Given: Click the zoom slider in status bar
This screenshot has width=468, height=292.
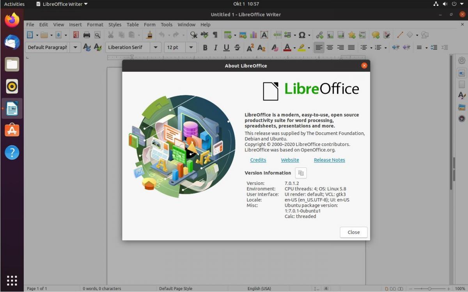Looking at the screenshot, I should coord(429,288).
